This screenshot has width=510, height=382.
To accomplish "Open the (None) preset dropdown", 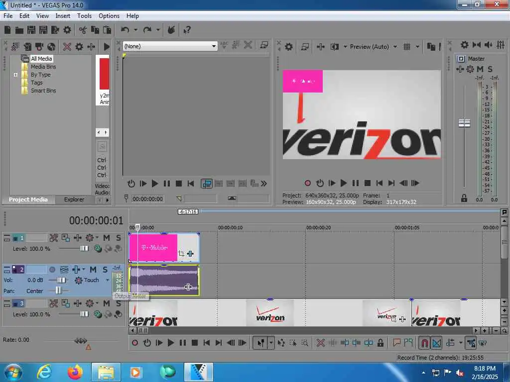I will click(213, 46).
